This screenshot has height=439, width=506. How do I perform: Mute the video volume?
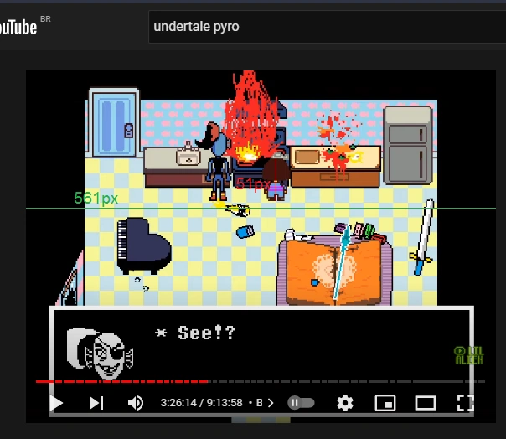(x=136, y=403)
